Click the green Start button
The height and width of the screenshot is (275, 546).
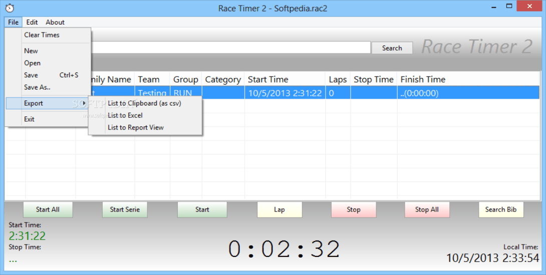202,209
